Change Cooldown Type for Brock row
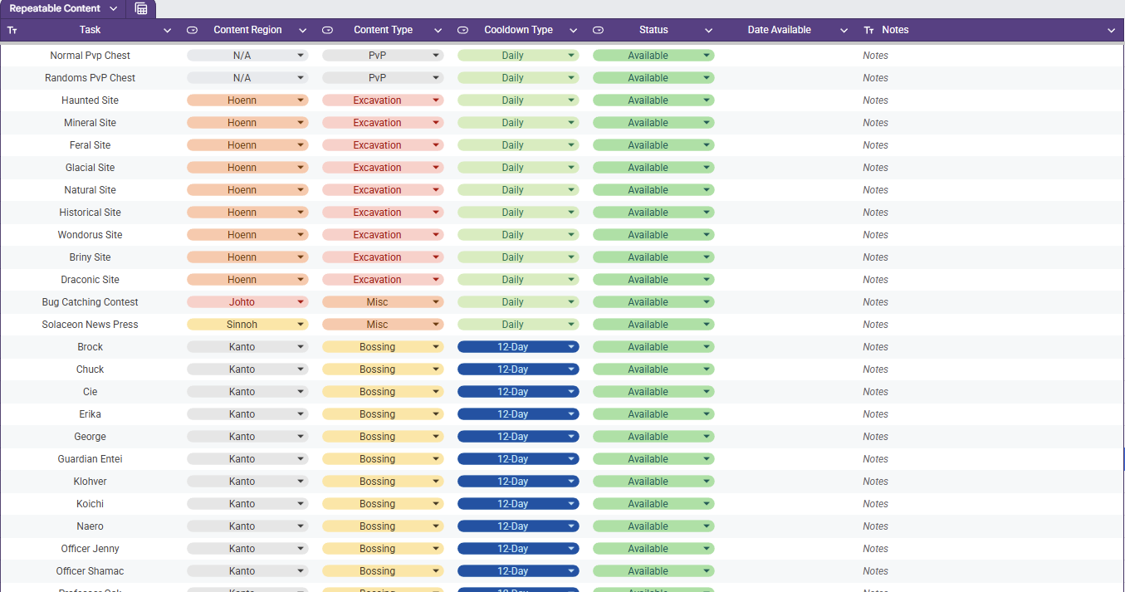The height and width of the screenshot is (592, 1125). [x=571, y=347]
